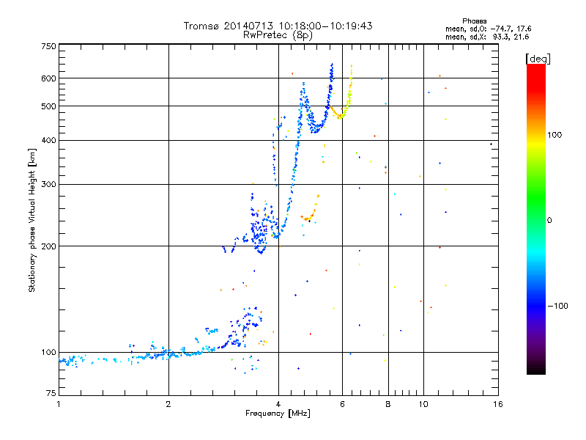Click the '16' x-axis tick label
The width and height of the screenshot is (586, 440).
(x=498, y=404)
